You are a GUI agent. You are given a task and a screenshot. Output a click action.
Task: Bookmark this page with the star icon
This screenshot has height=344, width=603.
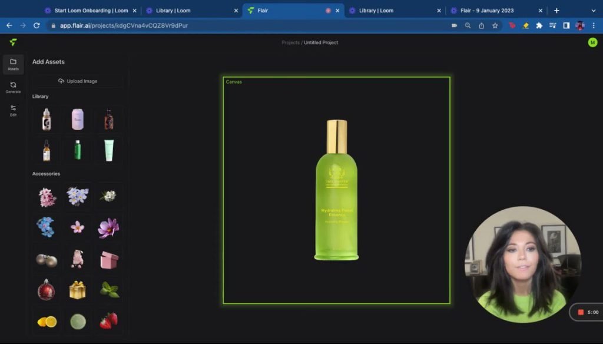click(495, 25)
